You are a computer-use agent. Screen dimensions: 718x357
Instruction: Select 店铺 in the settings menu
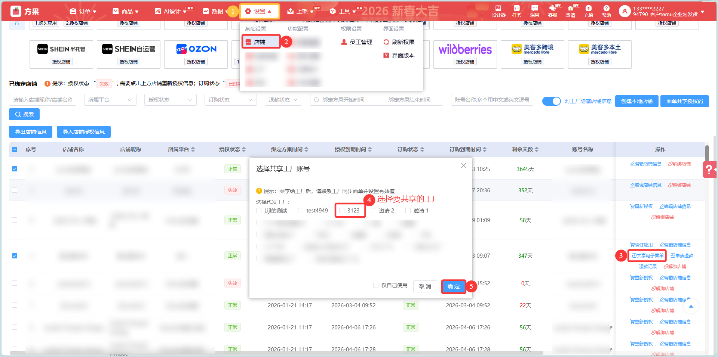pyautogui.click(x=260, y=42)
